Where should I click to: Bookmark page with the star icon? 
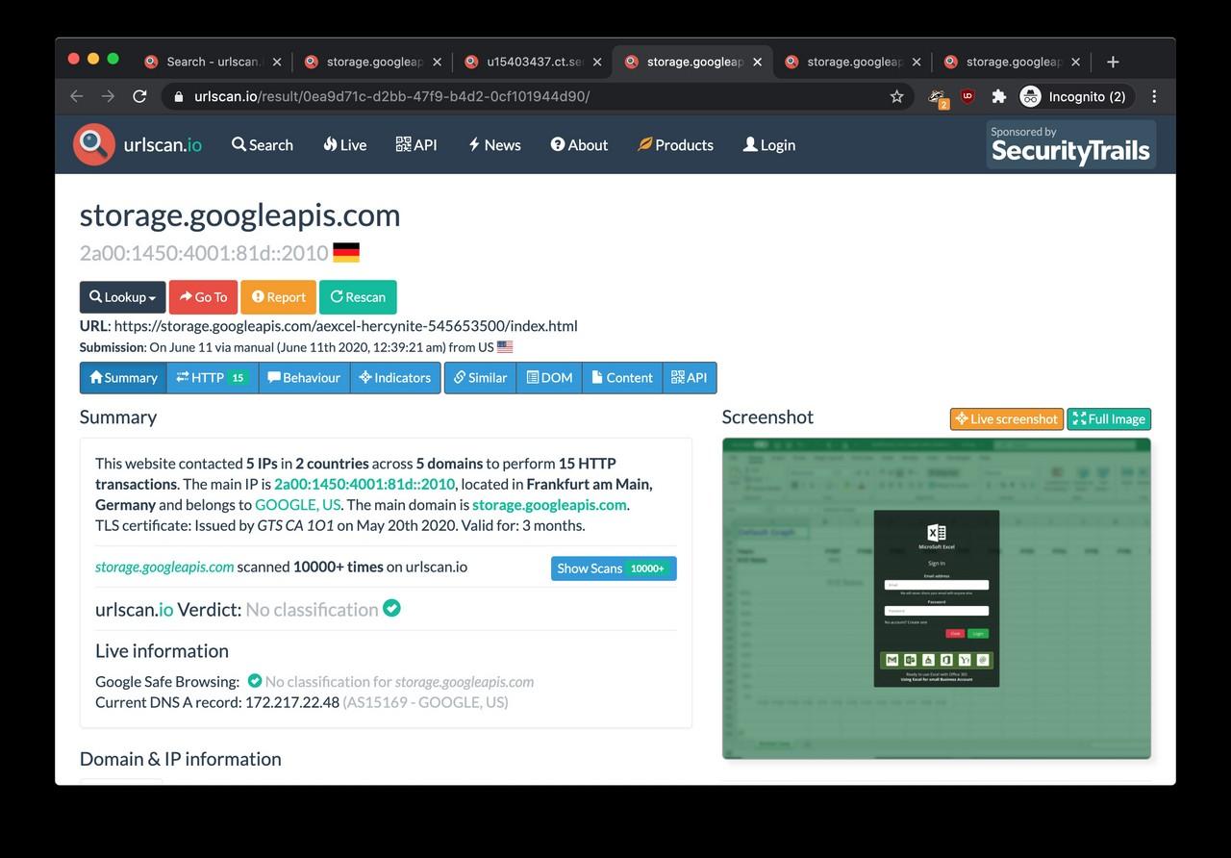click(896, 96)
